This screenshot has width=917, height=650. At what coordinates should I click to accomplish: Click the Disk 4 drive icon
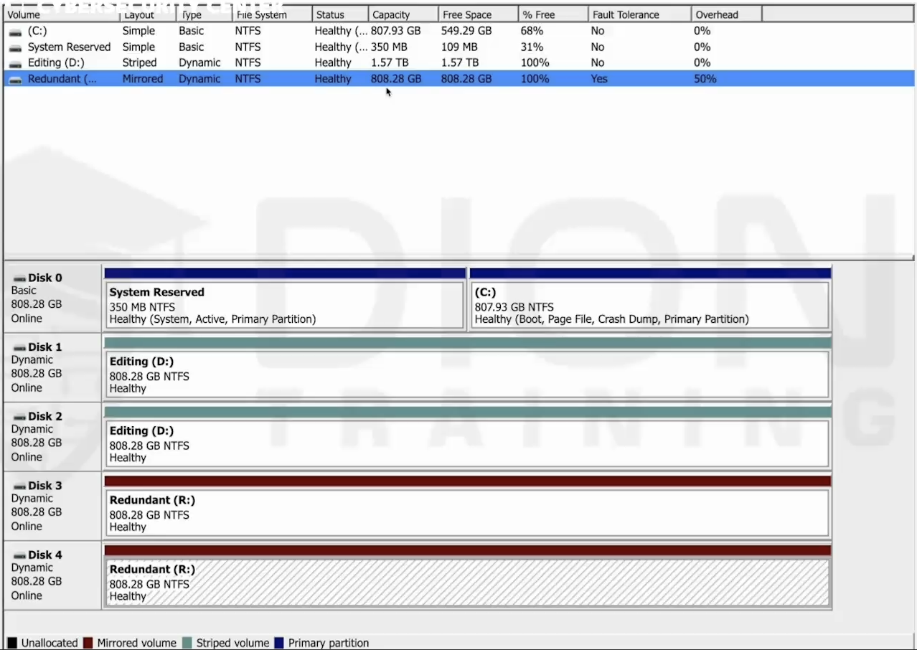19,556
